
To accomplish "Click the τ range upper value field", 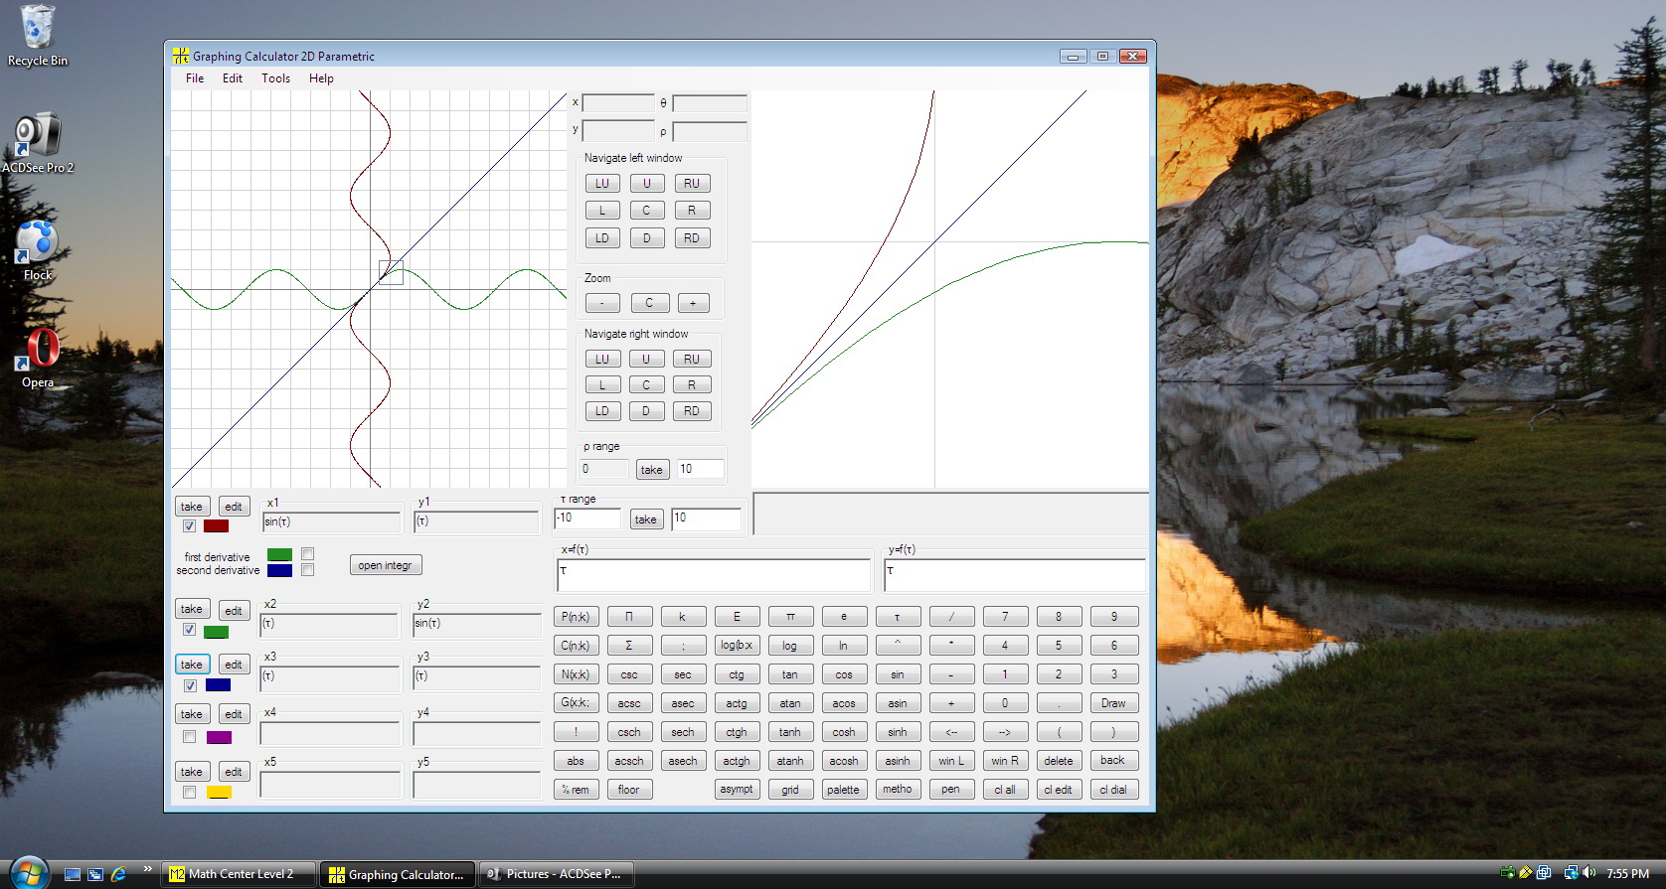I will point(706,519).
